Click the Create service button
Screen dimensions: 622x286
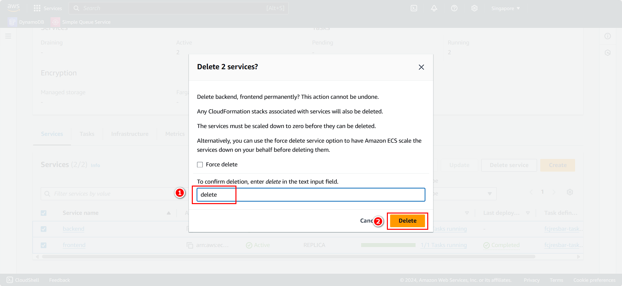tap(558, 165)
